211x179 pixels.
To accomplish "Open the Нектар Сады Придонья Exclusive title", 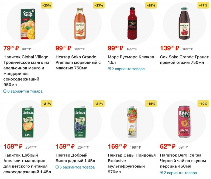I will pos(132,163).
